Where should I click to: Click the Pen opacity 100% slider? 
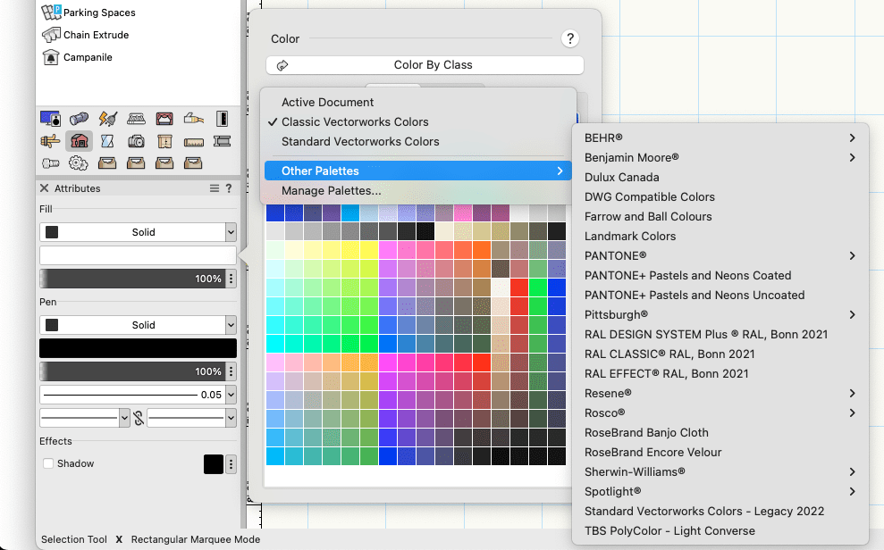pos(132,371)
